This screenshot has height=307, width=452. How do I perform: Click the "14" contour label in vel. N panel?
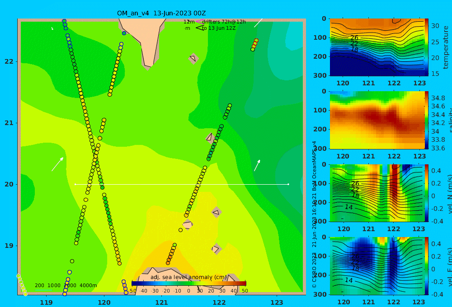click(x=349, y=207)
